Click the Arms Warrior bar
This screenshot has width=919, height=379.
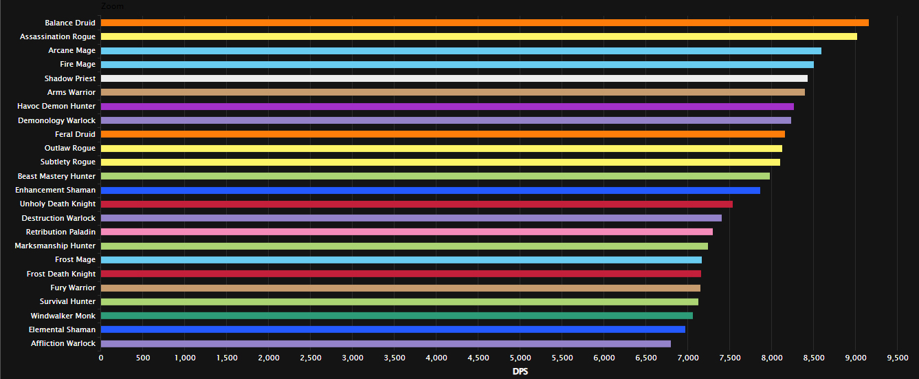coord(453,92)
